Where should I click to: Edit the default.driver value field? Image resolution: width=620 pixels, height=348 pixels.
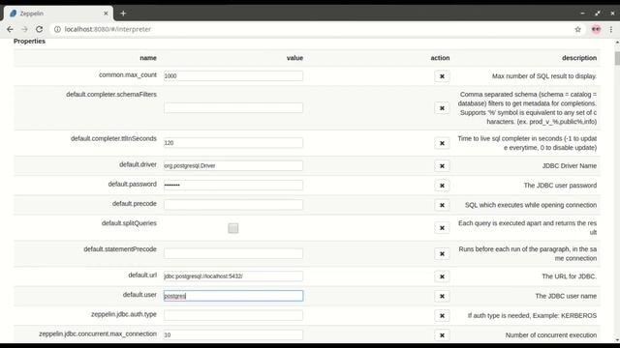(233, 165)
